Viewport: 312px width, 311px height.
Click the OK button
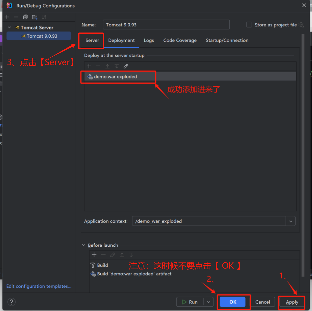(x=233, y=302)
